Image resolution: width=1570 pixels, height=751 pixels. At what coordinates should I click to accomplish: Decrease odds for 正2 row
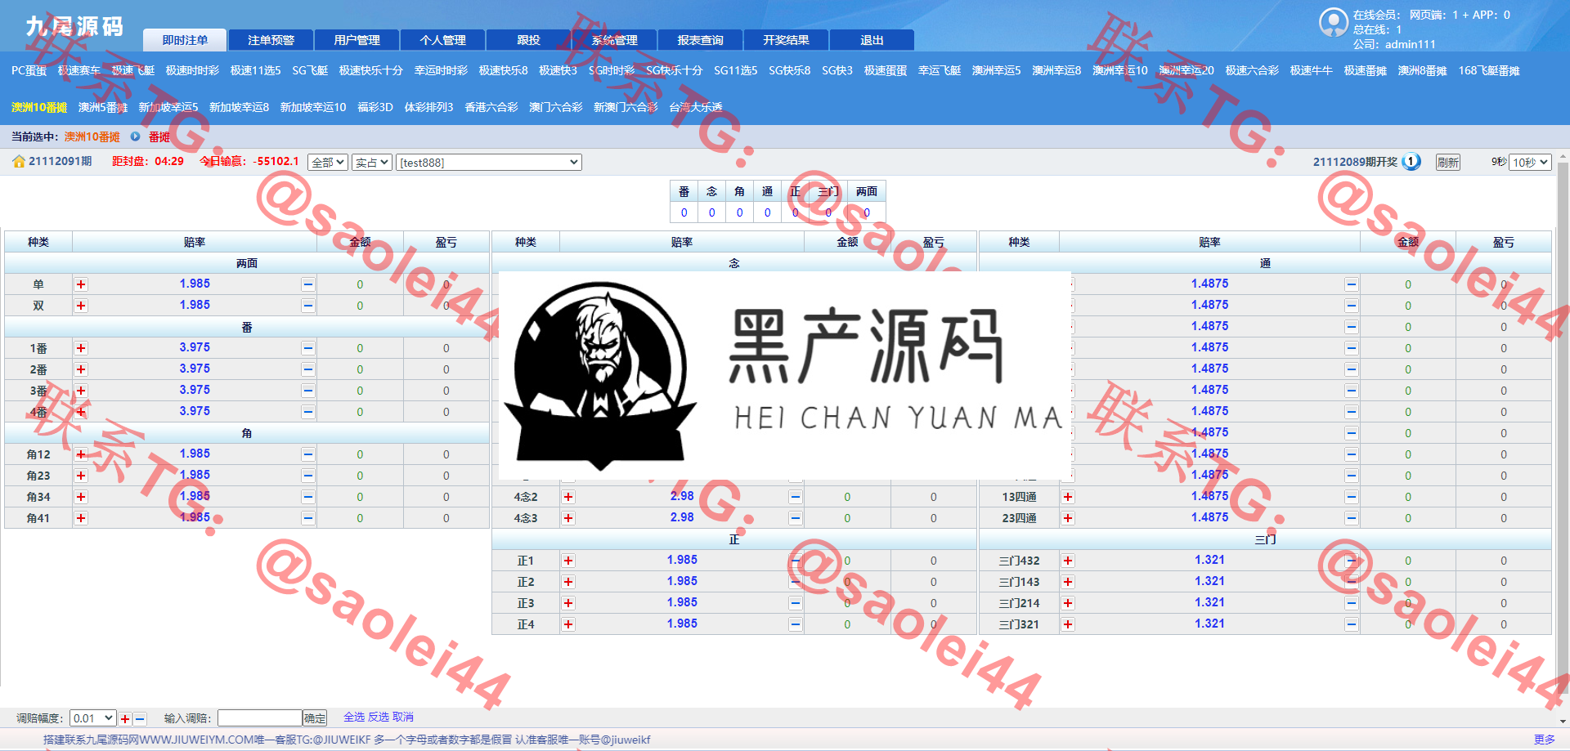coord(796,582)
